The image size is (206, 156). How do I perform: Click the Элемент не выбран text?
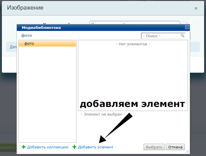(103, 114)
